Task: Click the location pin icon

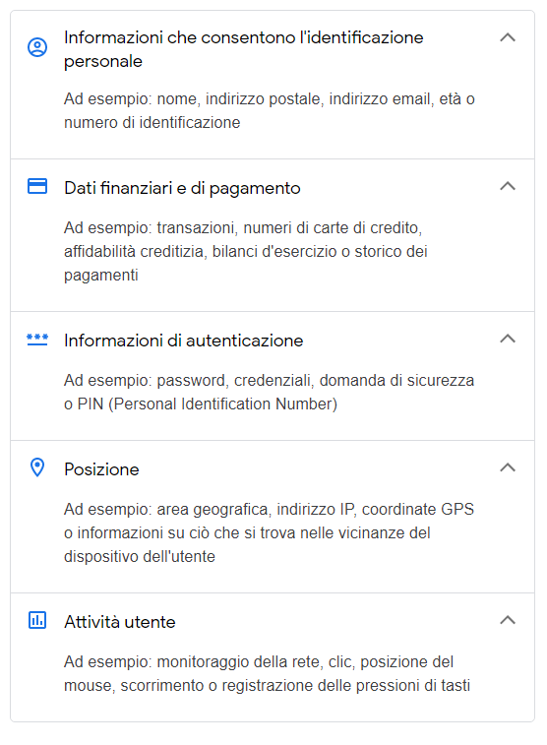Action: click(37, 467)
